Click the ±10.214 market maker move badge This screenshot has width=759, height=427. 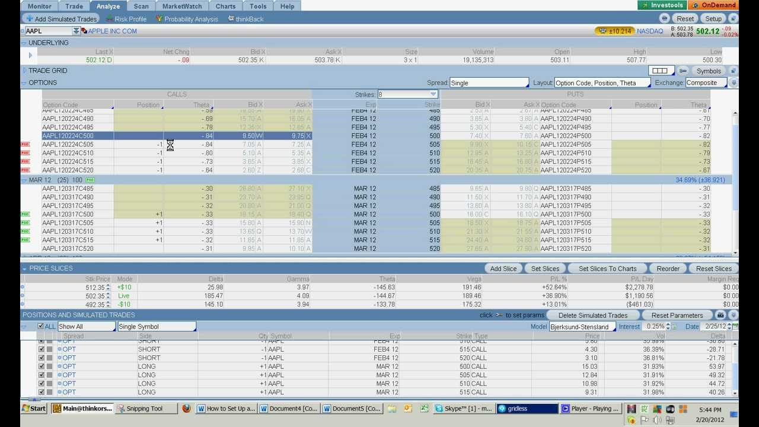[615, 31]
